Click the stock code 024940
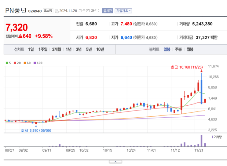227x166 pixels. pyautogui.click(x=35, y=11)
